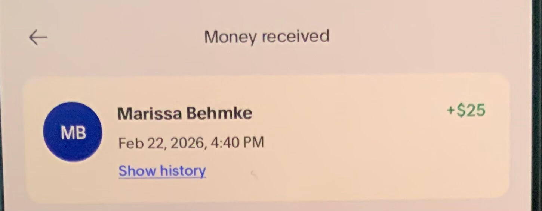Tap the 4:40 PM timestamp
The width and height of the screenshot is (542, 211).
click(x=238, y=142)
